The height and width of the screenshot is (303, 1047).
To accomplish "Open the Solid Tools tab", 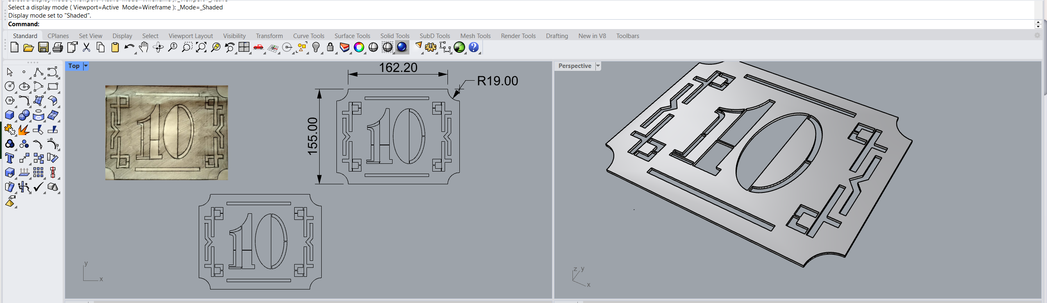I will pos(395,36).
